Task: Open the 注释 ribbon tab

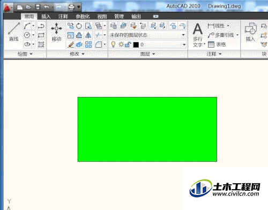Action: pos(63,17)
